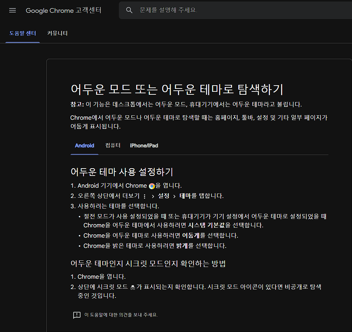This screenshot has width=352, height=332.
Task: Click the bold text '어둡게'
Action: [x=191, y=235]
